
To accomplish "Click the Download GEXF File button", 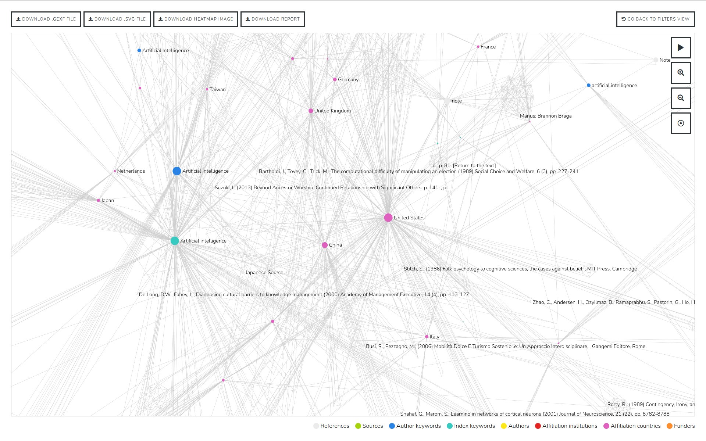I will pos(46,19).
